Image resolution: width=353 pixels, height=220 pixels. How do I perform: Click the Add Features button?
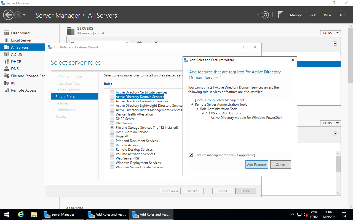[256, 164]
